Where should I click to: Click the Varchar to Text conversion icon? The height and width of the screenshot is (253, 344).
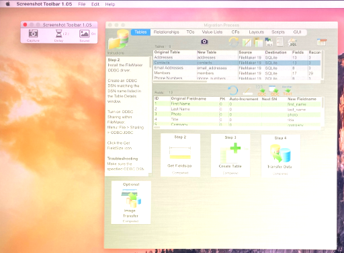point(288,91)
